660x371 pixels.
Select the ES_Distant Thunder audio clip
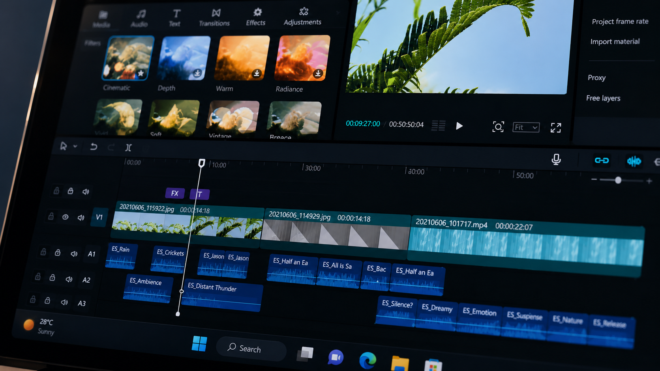pos(221,296)
